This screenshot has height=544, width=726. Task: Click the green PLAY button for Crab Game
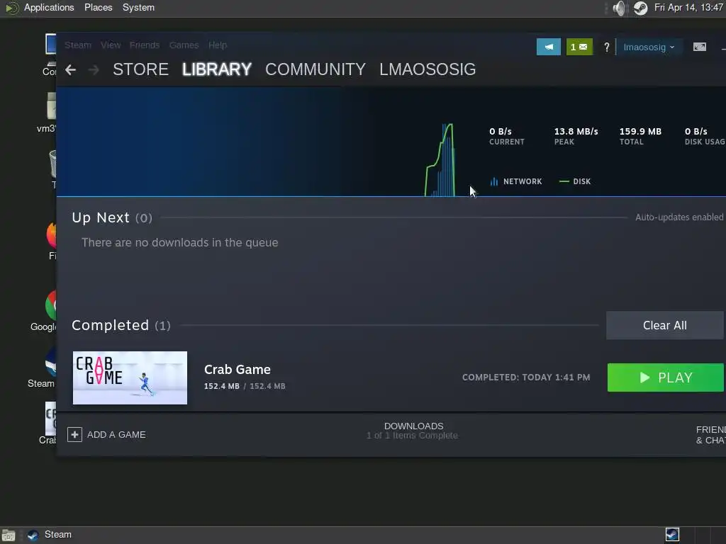pyautogui.click(x=665, y=378)
